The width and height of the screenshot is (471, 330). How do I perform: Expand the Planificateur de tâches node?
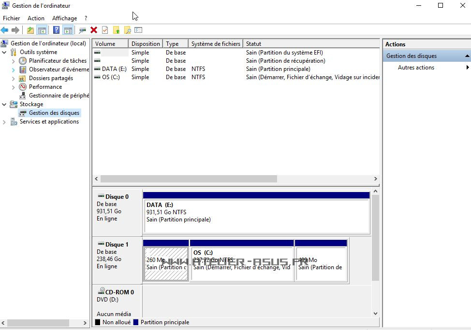(x=13, y=61)
